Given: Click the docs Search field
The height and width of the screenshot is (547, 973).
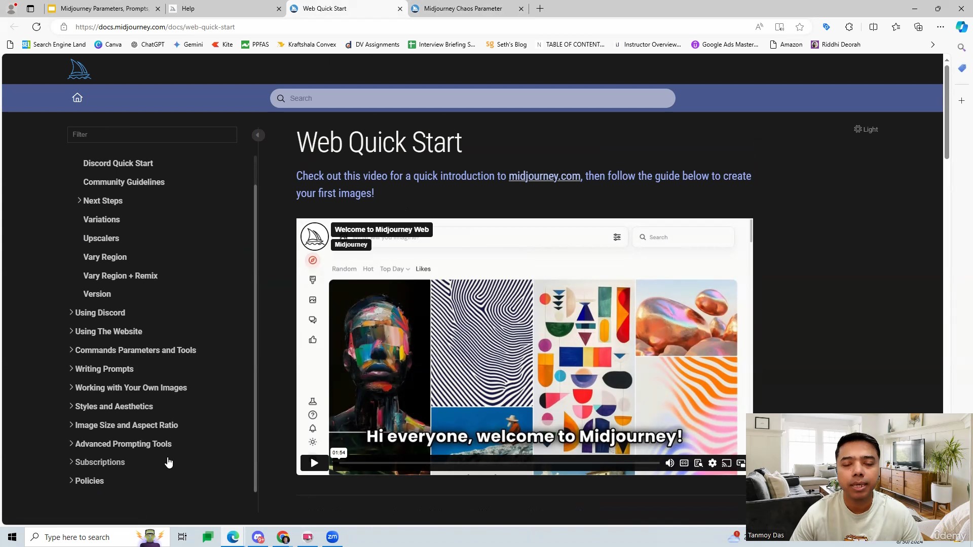Looking at the screenshot, I should pos(472,98).
